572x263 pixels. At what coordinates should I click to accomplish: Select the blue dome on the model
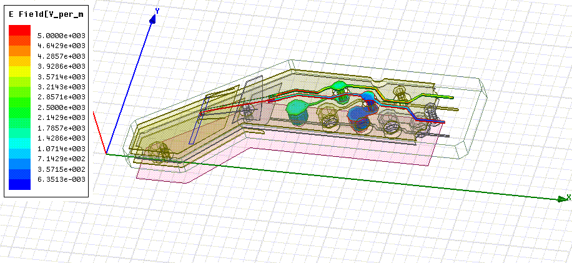click(x=367, y=97)
